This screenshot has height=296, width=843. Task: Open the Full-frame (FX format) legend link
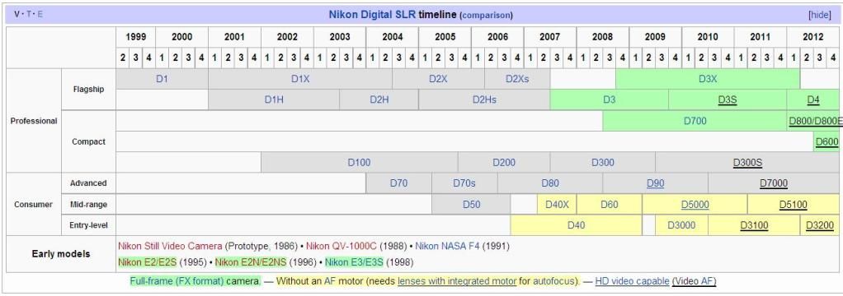(x=195, y=281)
